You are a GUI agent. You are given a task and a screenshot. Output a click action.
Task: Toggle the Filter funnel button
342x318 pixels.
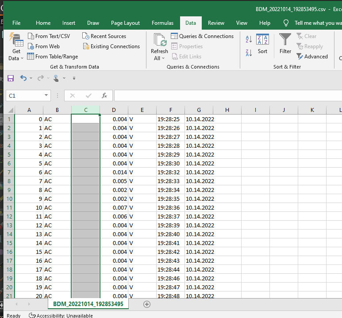coord(285,44)
